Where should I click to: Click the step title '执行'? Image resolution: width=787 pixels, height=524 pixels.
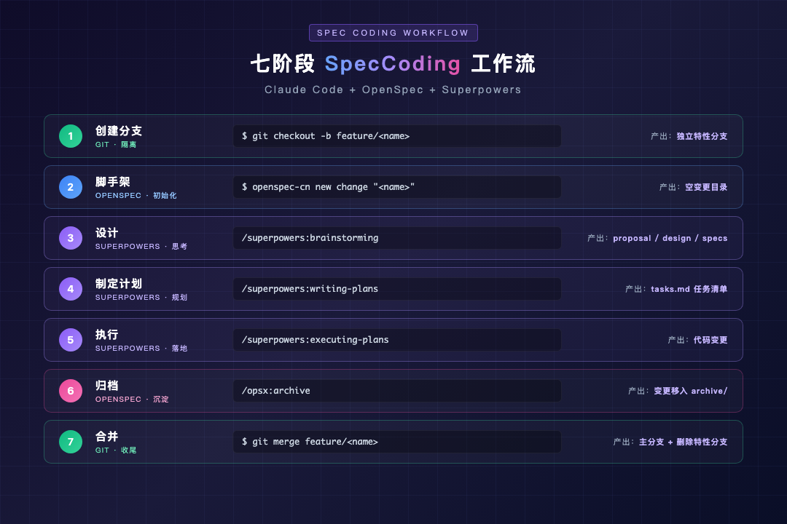tap(107, 335)
